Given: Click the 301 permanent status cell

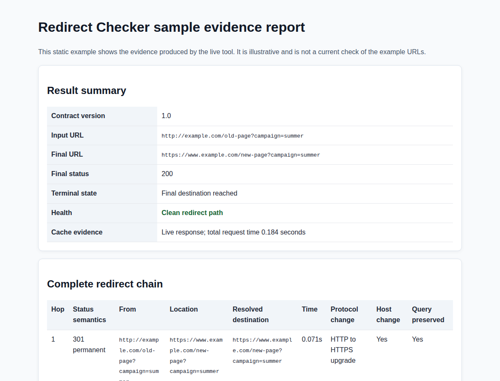Looking at the screenshot, I should pos(89,344).
